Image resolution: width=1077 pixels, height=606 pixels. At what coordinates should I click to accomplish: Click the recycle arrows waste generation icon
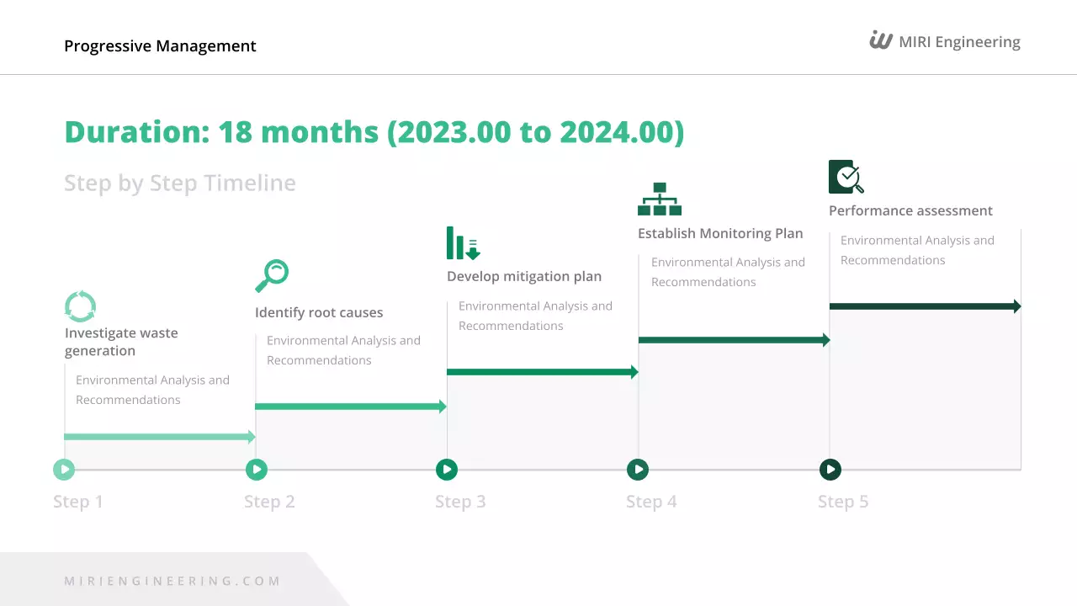tap(81, 306)
